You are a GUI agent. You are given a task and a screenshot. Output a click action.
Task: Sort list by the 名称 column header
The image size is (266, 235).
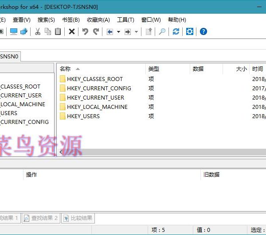click(65, 69)
